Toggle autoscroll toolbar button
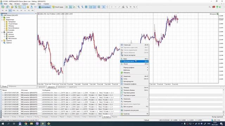Screen dimensions: 225x126 (91, 7)
